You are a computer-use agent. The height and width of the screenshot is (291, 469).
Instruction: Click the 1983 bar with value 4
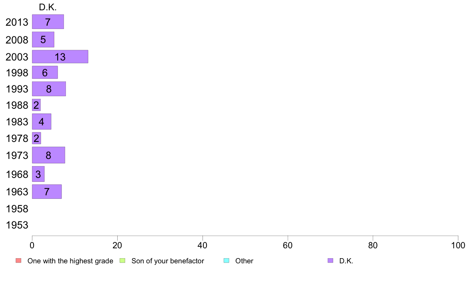41,121
